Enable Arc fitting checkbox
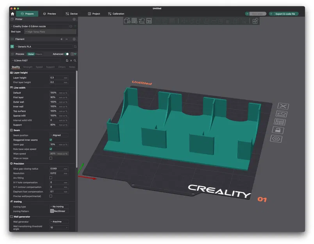The height and width of the screenshot is (244, 314). point(51,178)
